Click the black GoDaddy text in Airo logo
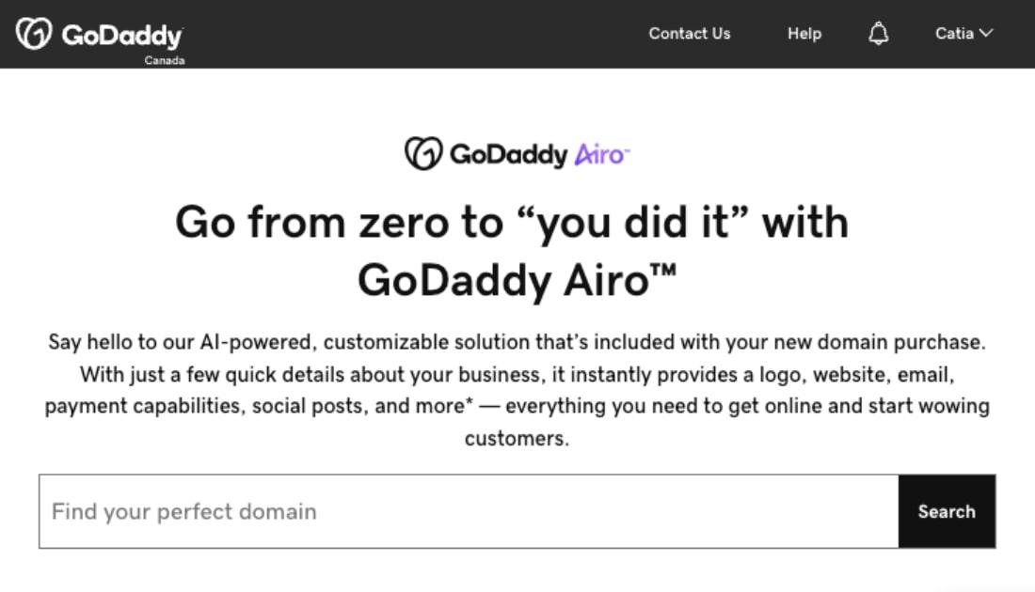Viewport: 1035px width, 592px height. coord(508,155)
